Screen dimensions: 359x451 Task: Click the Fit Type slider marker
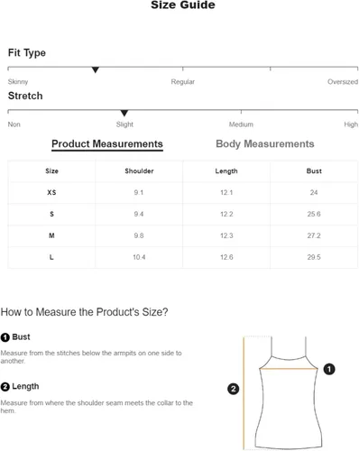coord(96,70)
